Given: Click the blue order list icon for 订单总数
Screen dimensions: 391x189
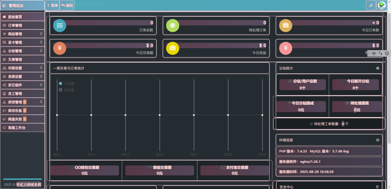Looking at the screenshot, I should tap(60, 25).
